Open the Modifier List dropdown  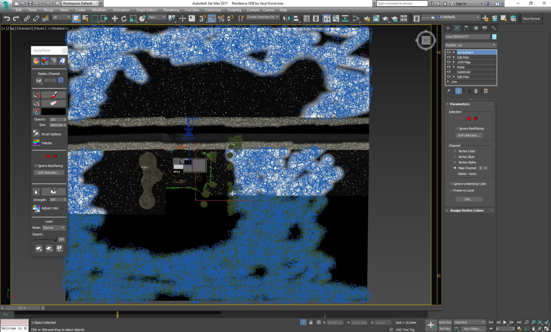click(x=471, y=45)
